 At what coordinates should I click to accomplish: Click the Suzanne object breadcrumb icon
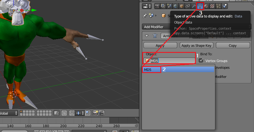click(164, 16)
